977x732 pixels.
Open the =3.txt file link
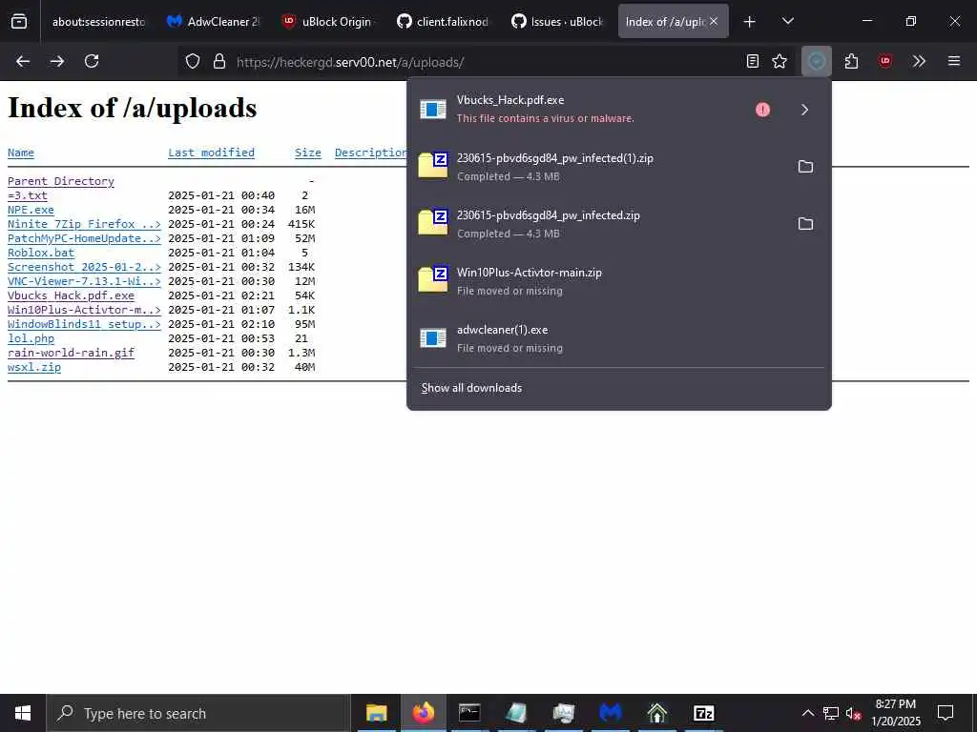[x=28, y=195]
